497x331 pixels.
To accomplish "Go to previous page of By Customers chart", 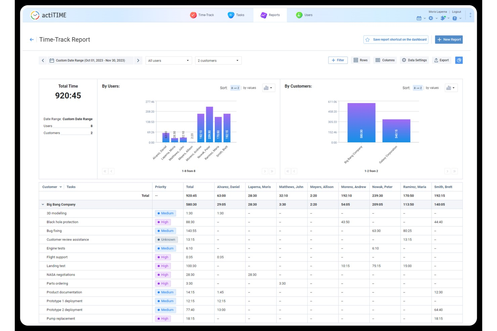I will tap(295, 171).
